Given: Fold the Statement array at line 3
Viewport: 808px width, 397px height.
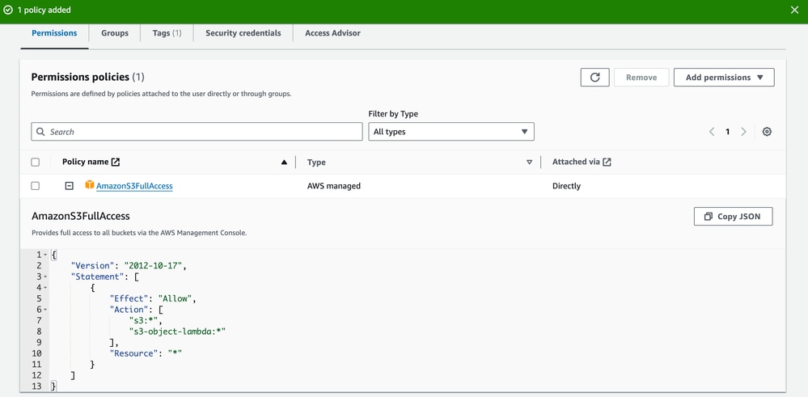Looking at the screenshot, I should click(x=45, y=277).
